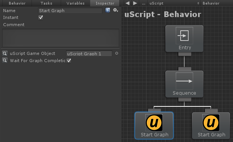
Task: Go back with the left arrow button
Action: [128, 3]
